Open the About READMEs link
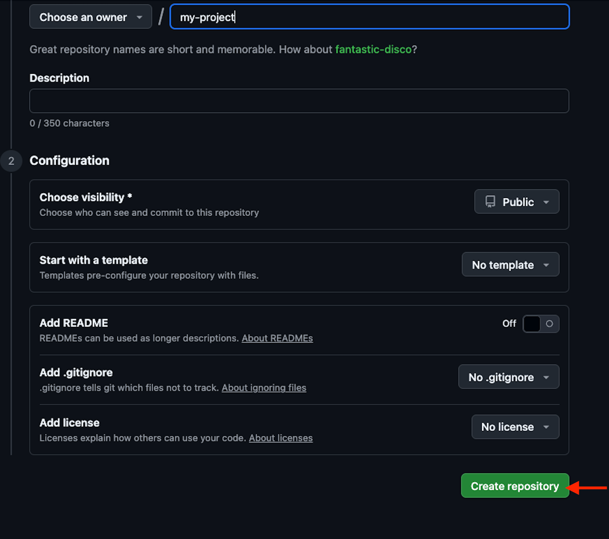 coord(277,338)
